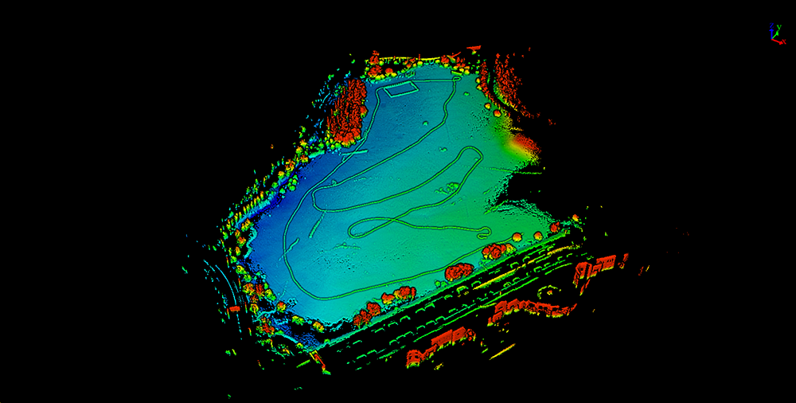
Task: Click the blue Z axis label
Action: [x=771, y=25]
